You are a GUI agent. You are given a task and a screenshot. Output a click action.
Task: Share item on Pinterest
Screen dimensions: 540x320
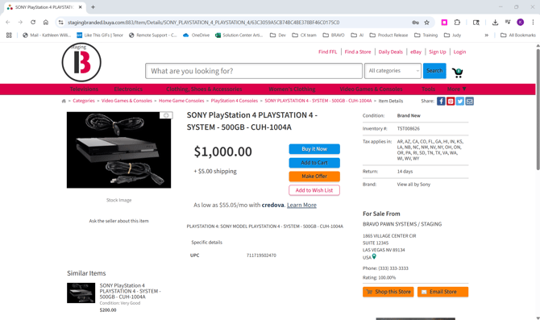[x=451, y=101]
